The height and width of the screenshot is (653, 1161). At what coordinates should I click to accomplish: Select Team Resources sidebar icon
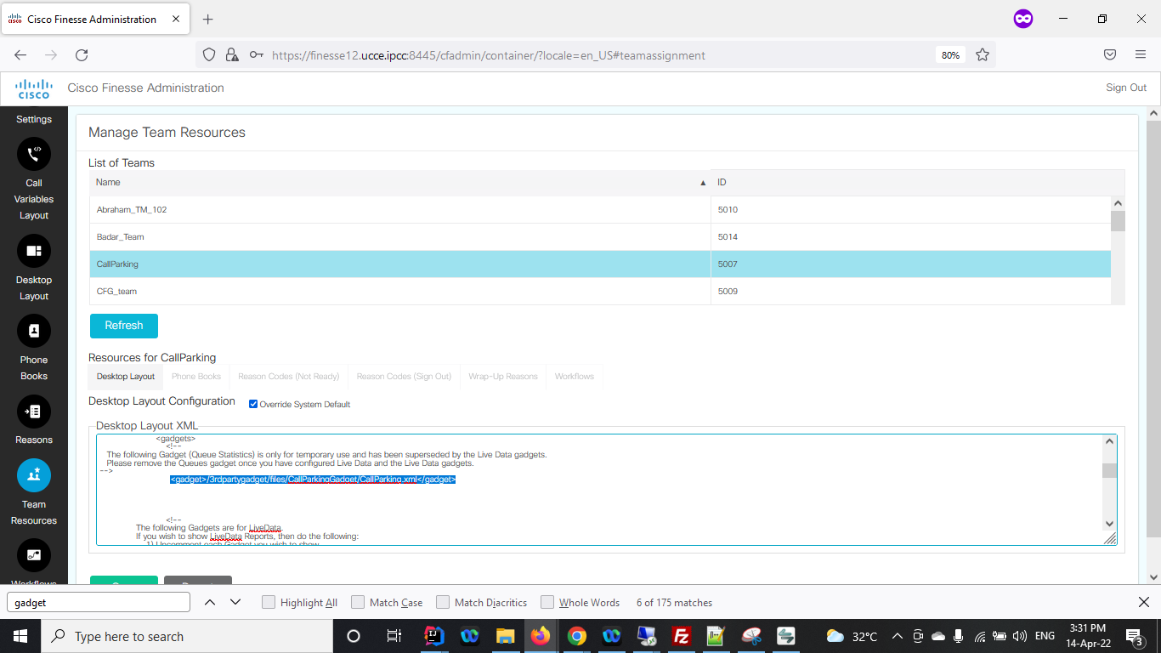coord(34,475)
